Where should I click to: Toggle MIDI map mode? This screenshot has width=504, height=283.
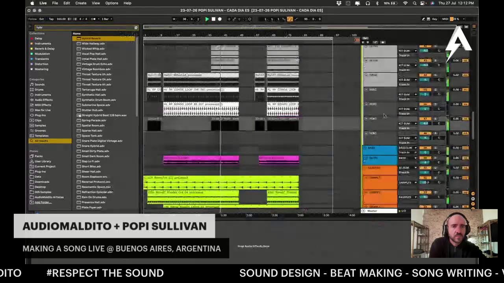pos(445,19)
